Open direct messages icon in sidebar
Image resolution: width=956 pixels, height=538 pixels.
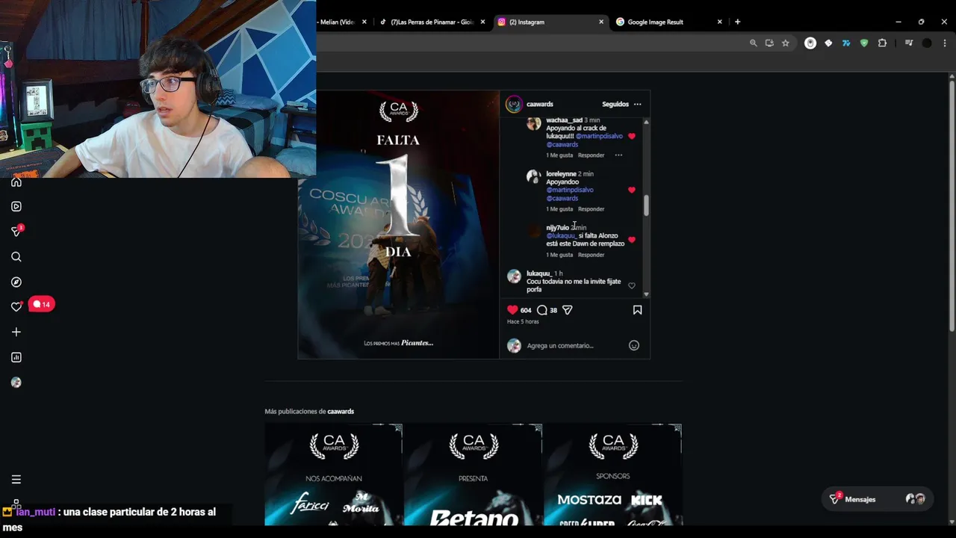coord(16,232)
